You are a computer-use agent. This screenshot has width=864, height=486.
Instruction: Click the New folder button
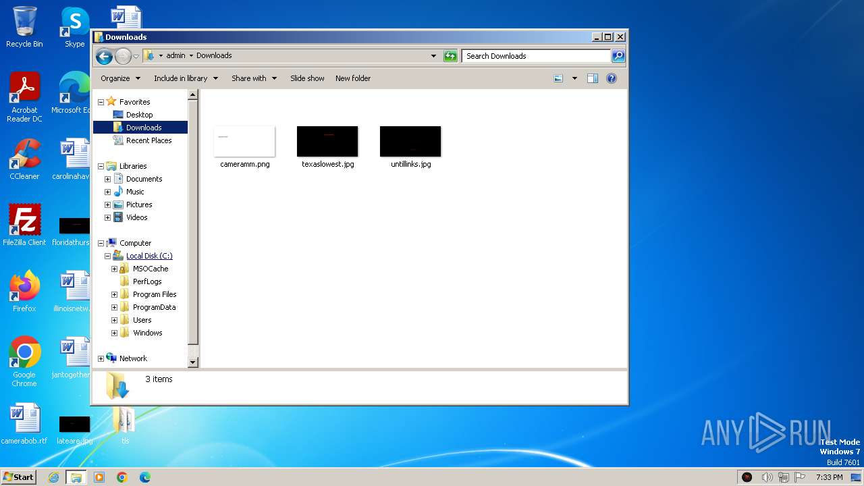[x=353, y=78]
